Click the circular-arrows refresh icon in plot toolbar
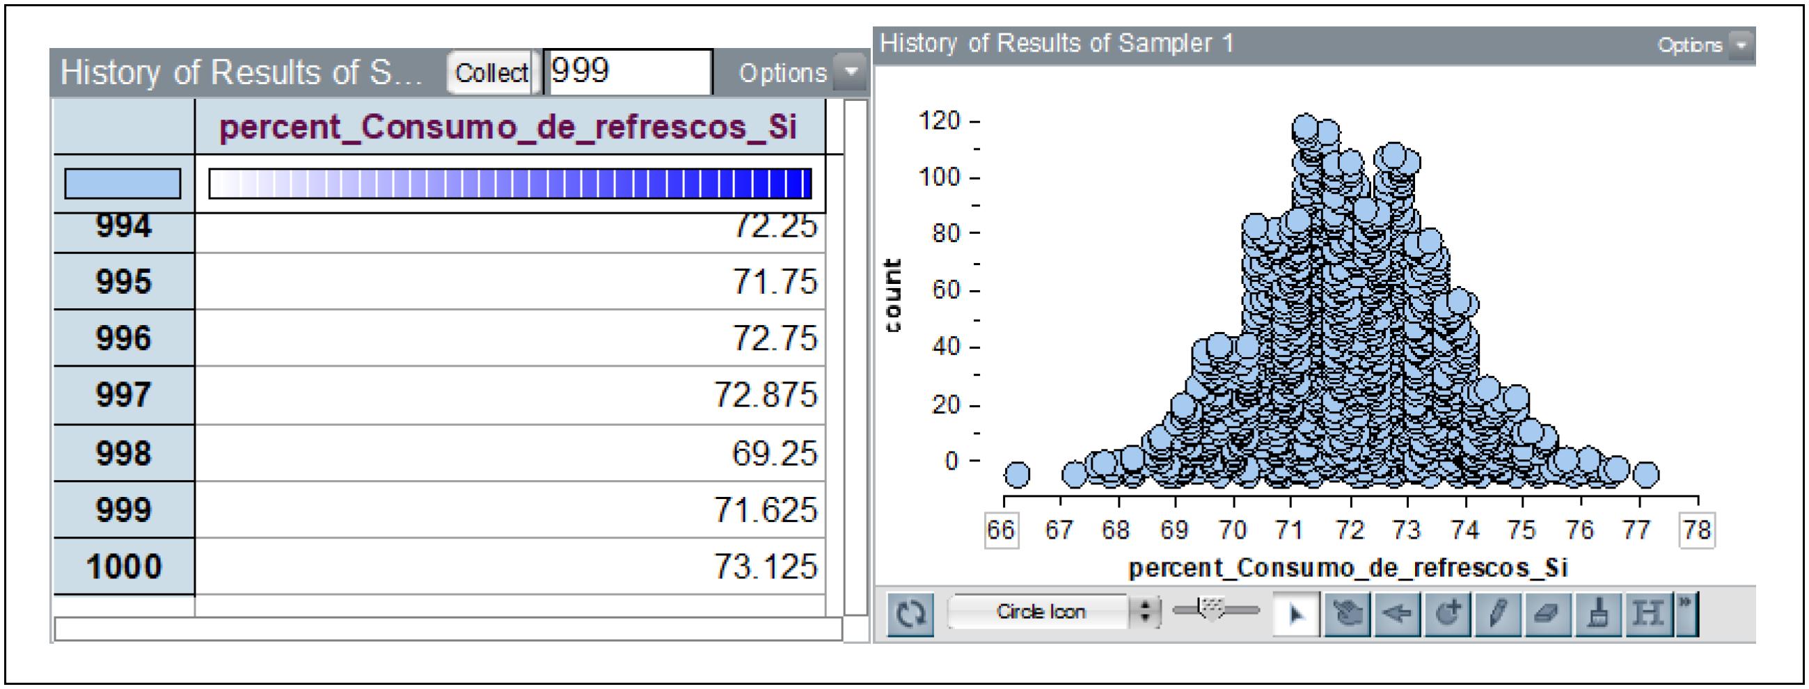 [x=910, y=615]
